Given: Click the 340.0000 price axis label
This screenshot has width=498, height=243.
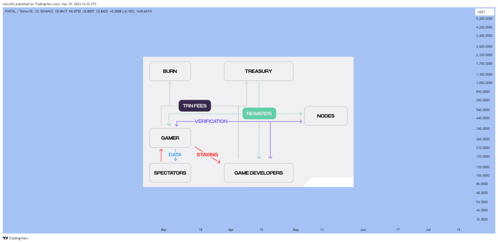Looking at the screenshot, I should (x=483, y=129).
